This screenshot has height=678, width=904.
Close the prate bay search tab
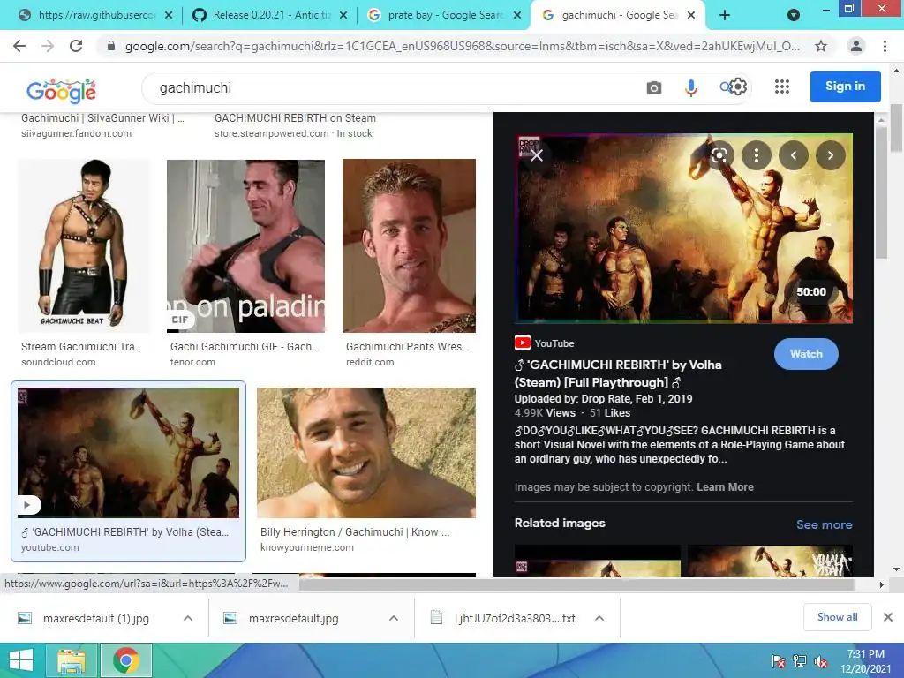click(517, 16)
